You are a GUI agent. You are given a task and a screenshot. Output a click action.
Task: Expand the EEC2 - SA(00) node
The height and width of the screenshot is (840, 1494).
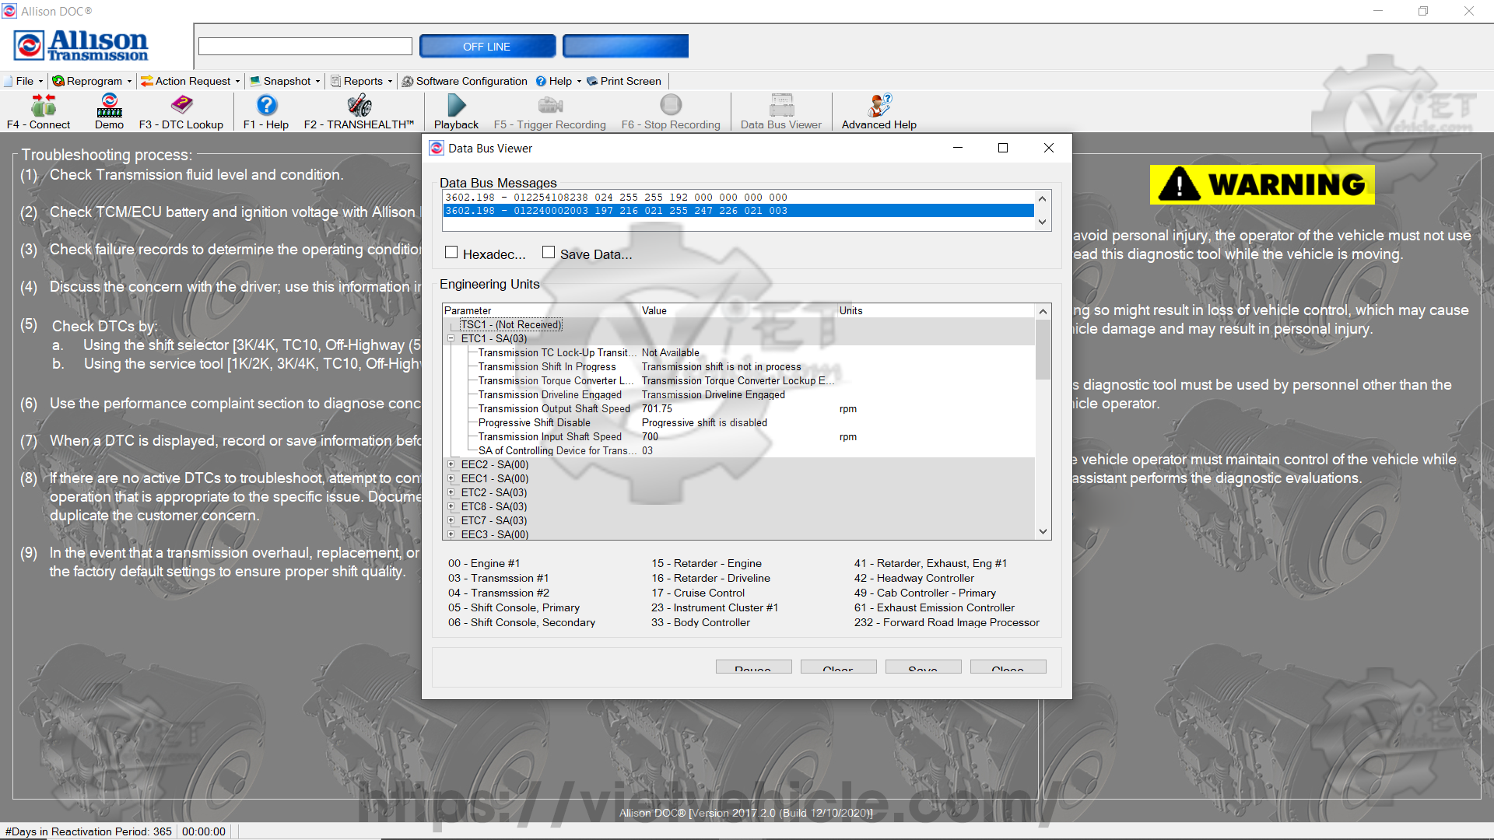[451, 464]
